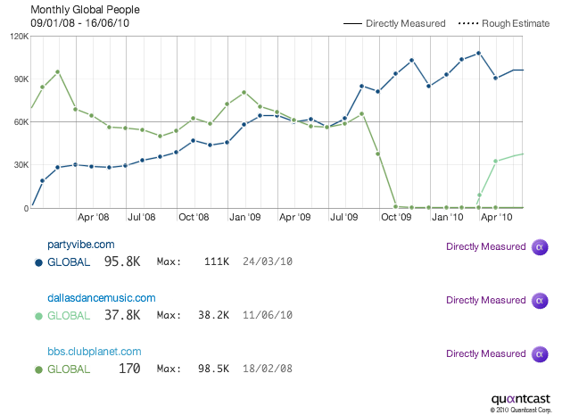Click the light green GLOBAL dot for dallasdancemusic.com

(x=38, y=316)
